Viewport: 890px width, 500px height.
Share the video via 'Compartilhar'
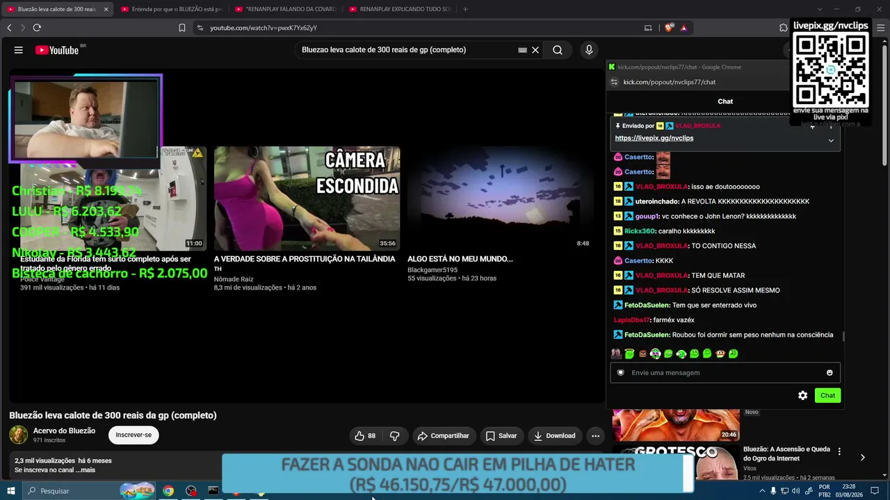(x=443, y=436)
